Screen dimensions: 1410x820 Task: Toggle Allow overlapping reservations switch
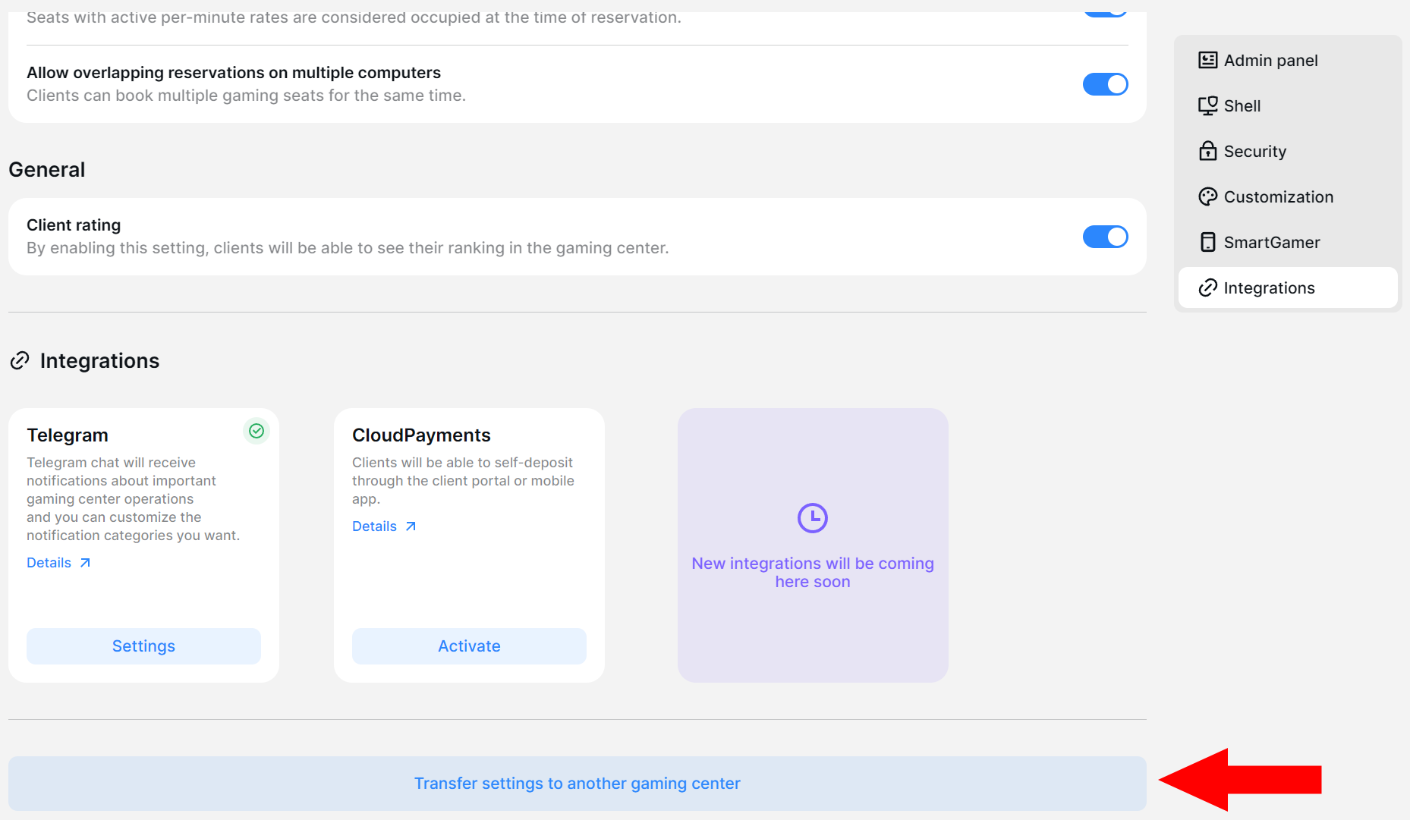coord(1105,84)
